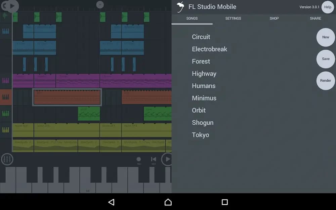Open the Help button
The image size is (336, 210).
pos(327,7)
